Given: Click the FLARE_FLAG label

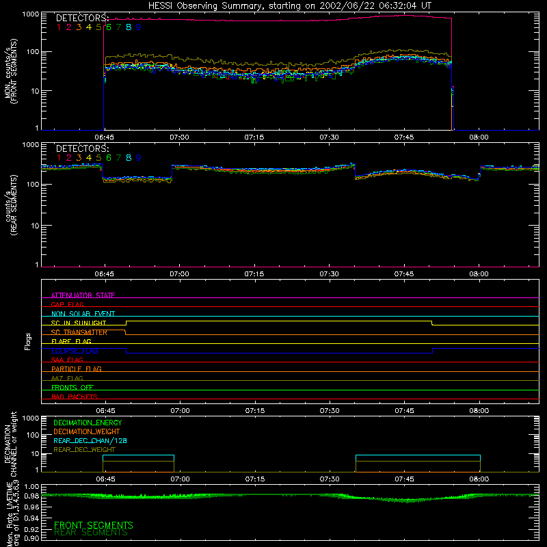Looking at the screenshot, I should coord(71,341).
